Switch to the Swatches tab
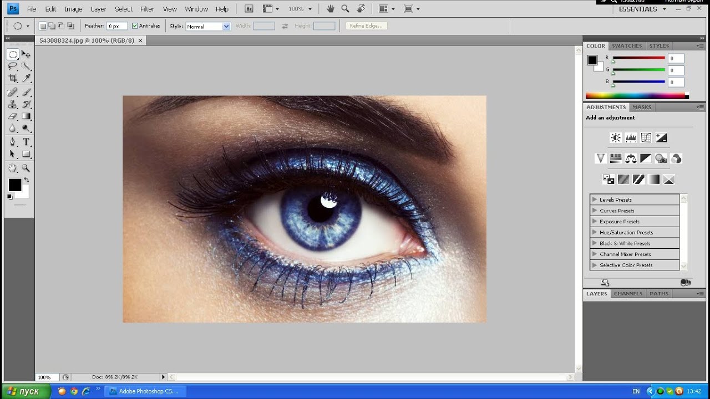Screen dimensions: 710x399 (627, 46)
